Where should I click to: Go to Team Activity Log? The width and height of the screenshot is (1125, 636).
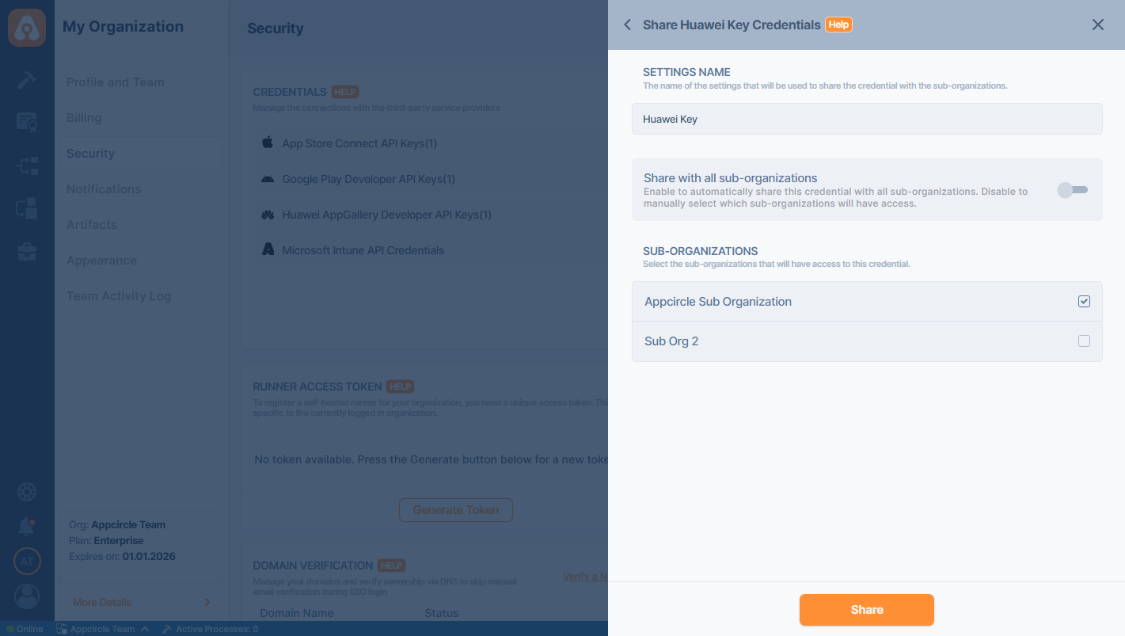pos(119,296)
